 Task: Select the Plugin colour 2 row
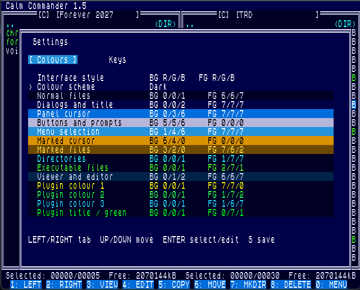[181, 194]
